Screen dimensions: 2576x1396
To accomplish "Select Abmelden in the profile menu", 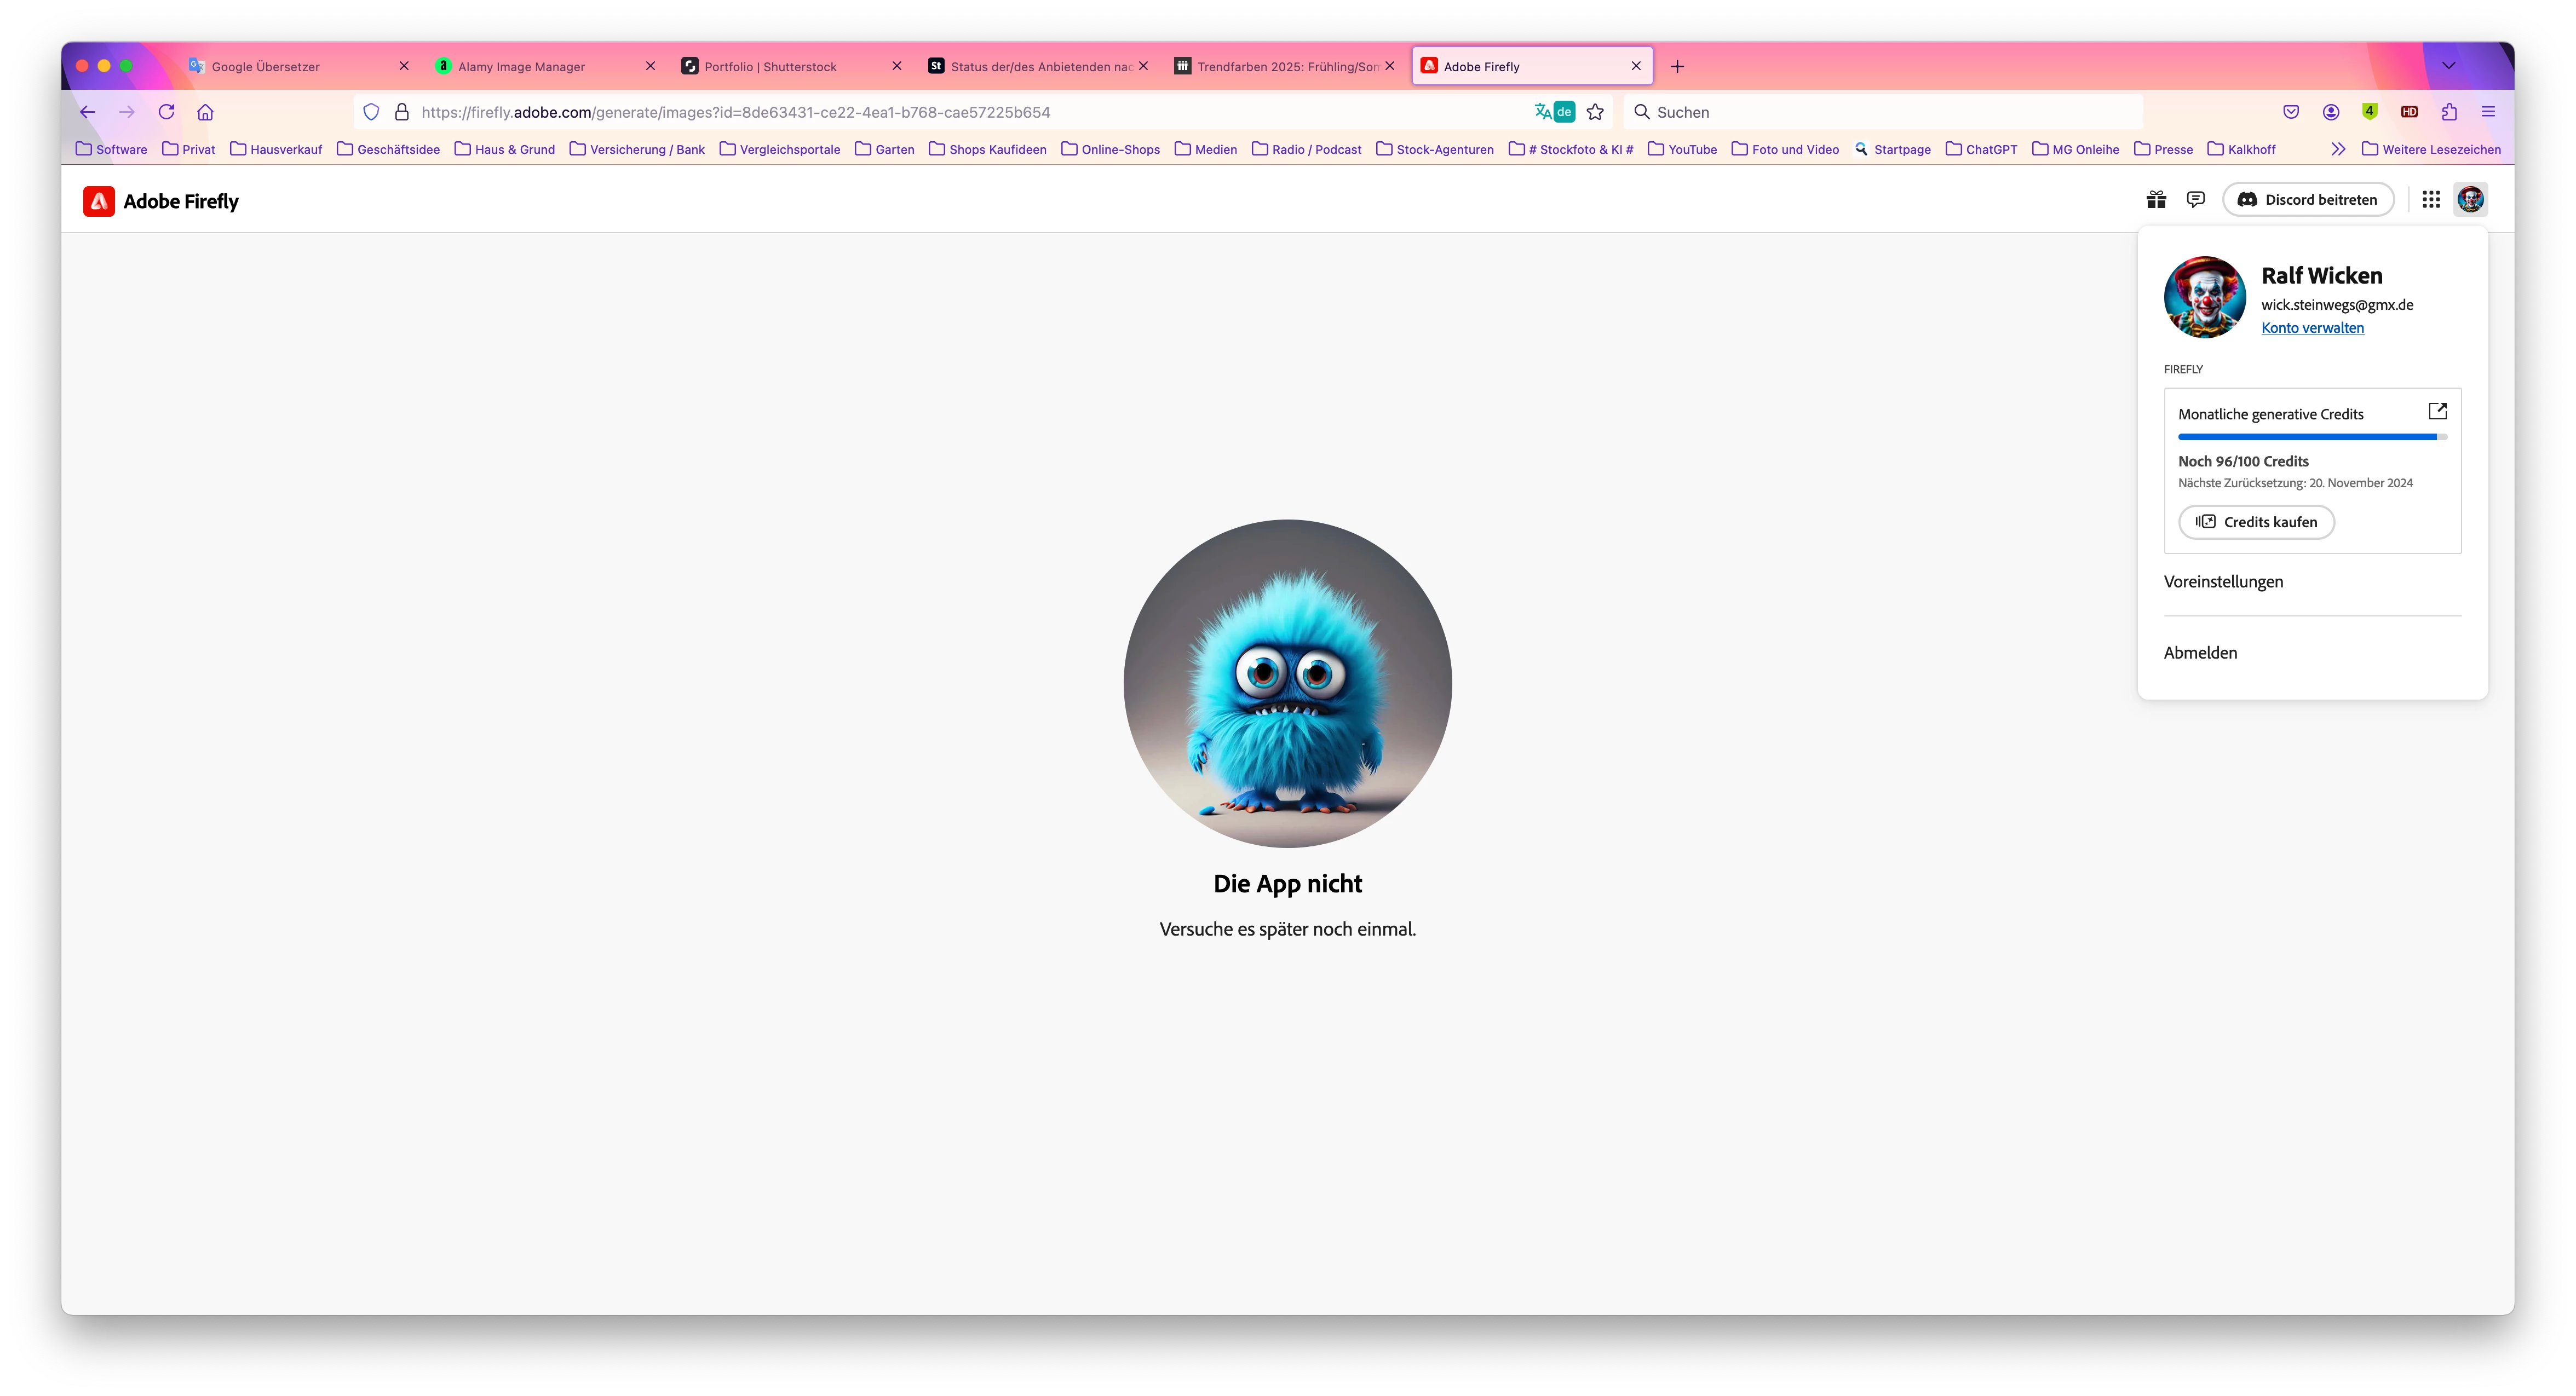I will [x=2200, y=653].
